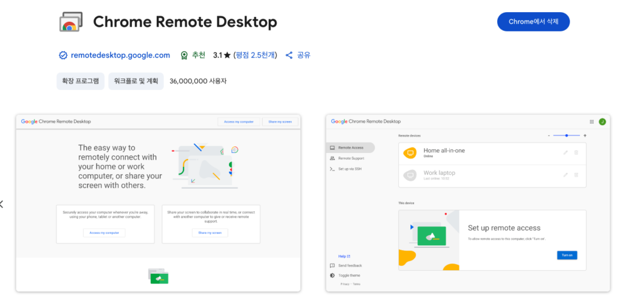
Task: Open the Privacy link at the bottom
Action: pos(345,284)
